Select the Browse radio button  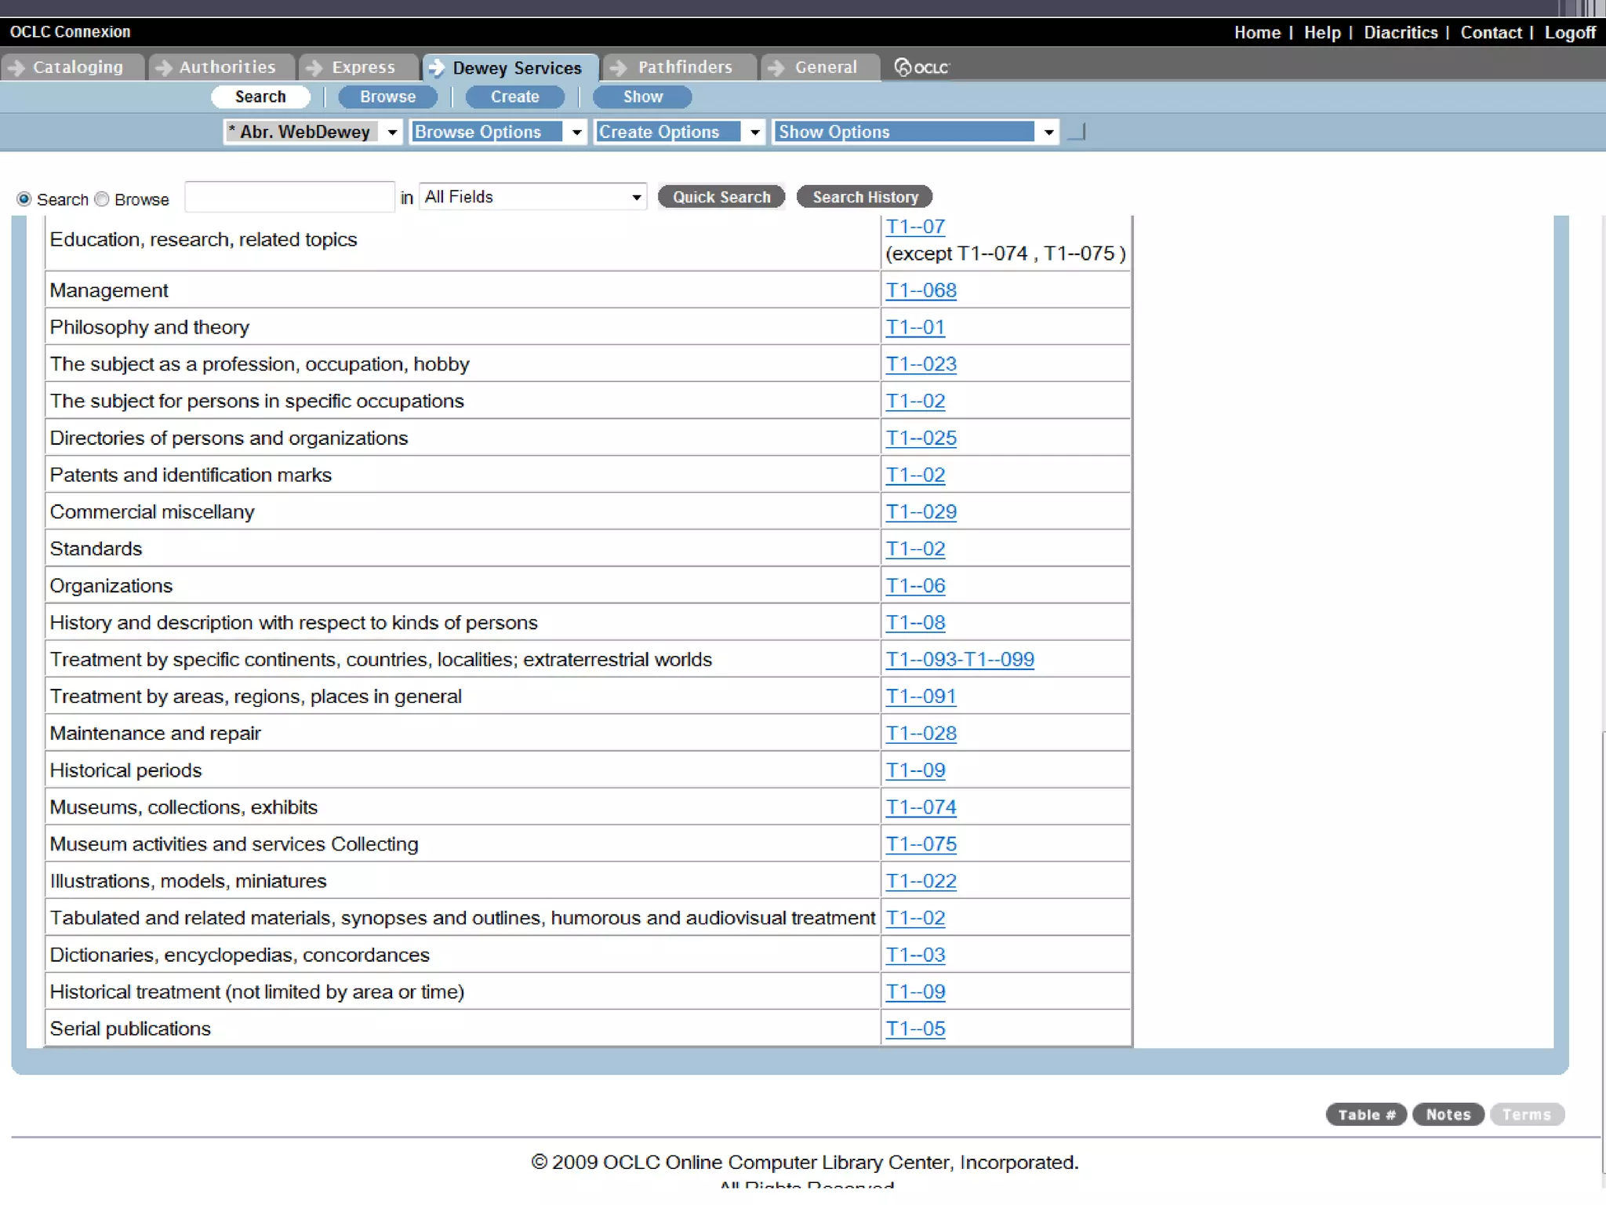102,199
